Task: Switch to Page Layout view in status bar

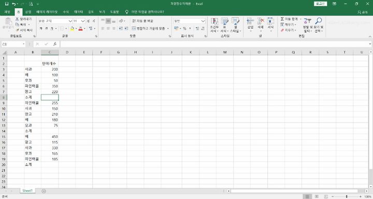Action: pos(317,196)
